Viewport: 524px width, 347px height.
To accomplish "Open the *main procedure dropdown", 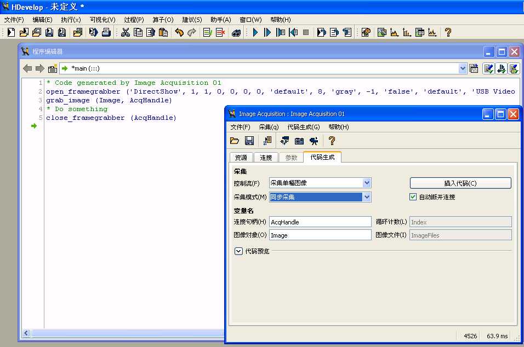I will tap(463, 68).
